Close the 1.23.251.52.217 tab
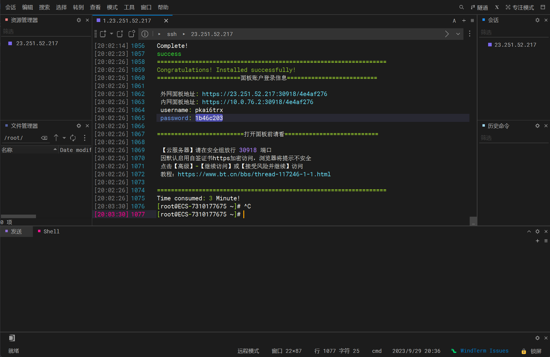 coord(166,21)
